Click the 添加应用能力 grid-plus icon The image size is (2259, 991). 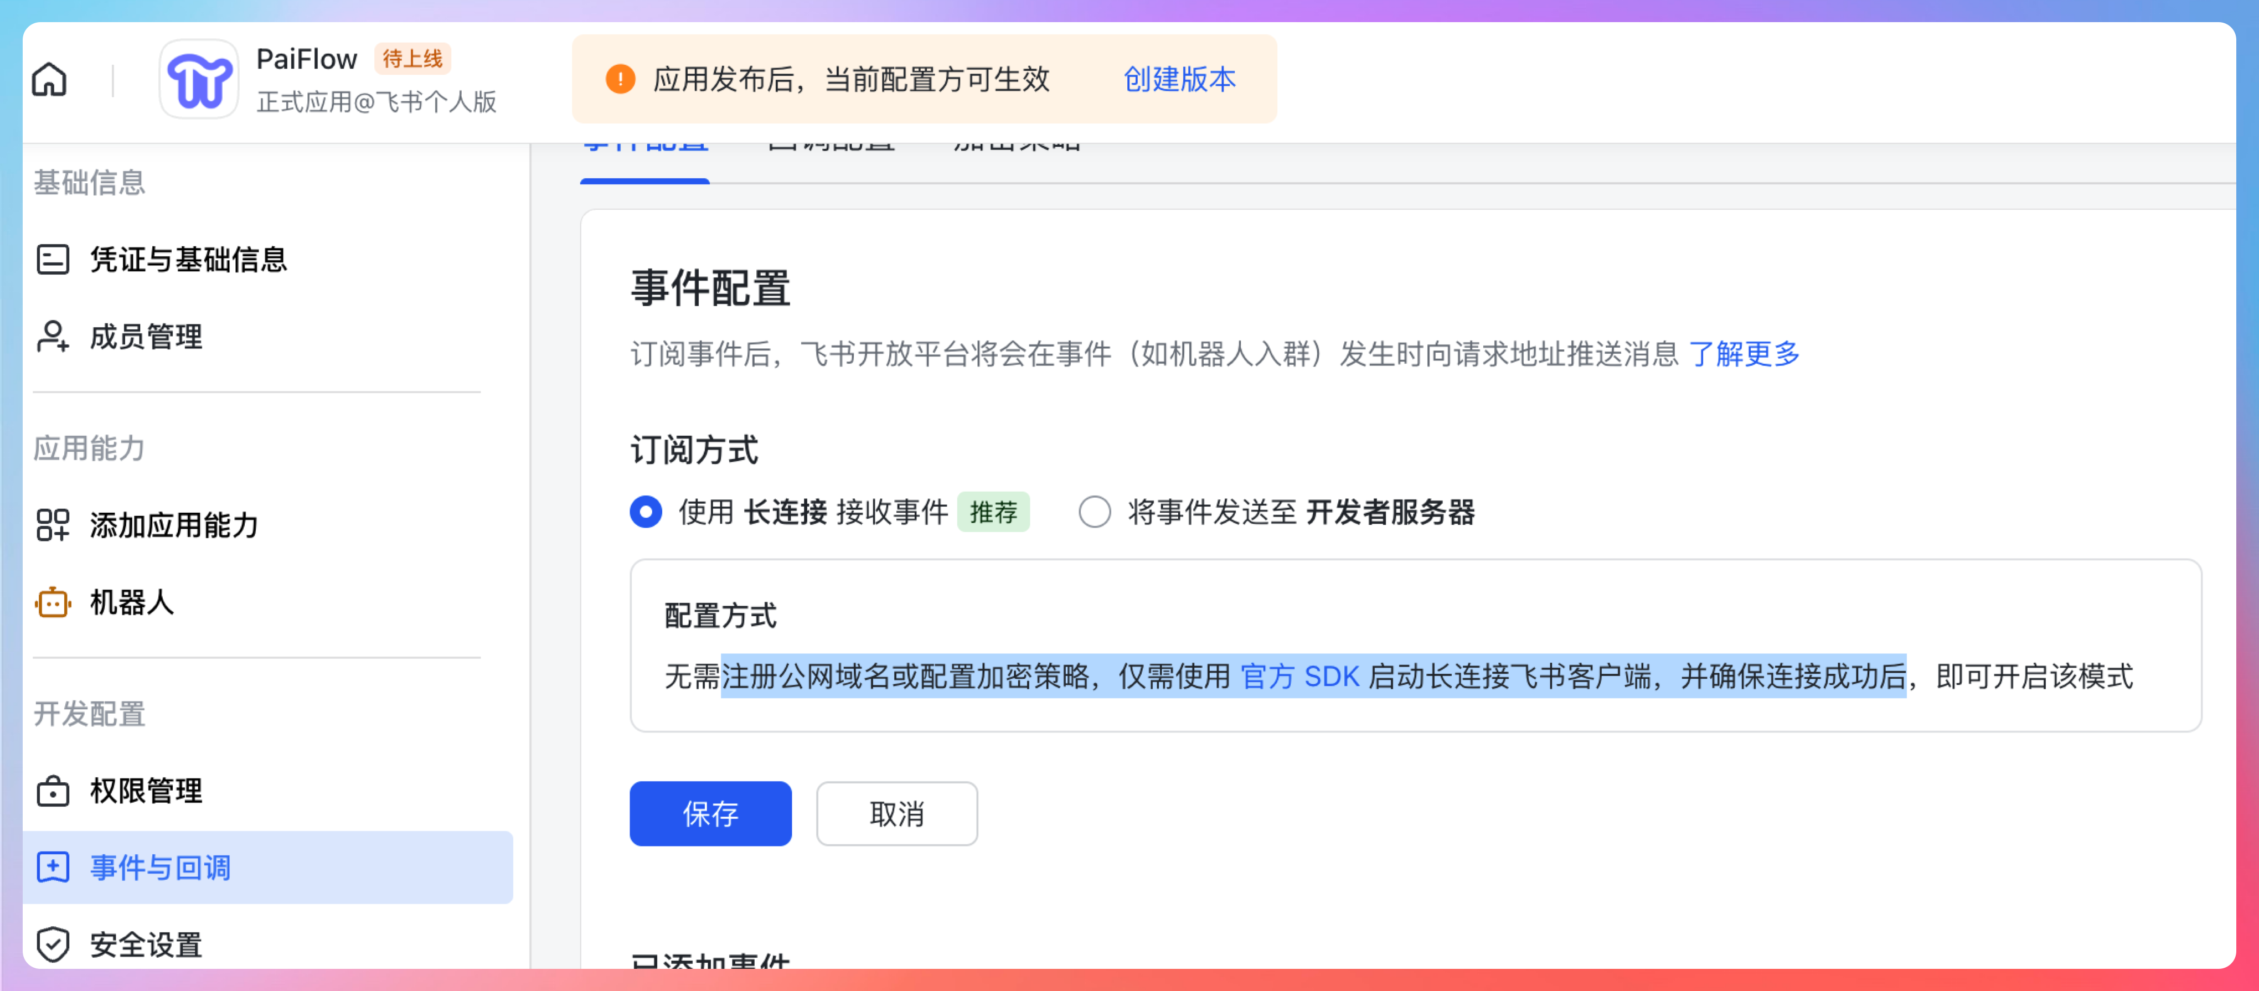click(x=53, y=525)
